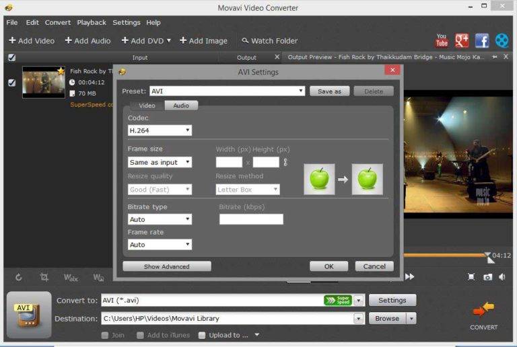The height and width of the screenshot is (347, 517).
Task: Uncheck the Fish Rock video checkbox
Action: click(12, 83)
